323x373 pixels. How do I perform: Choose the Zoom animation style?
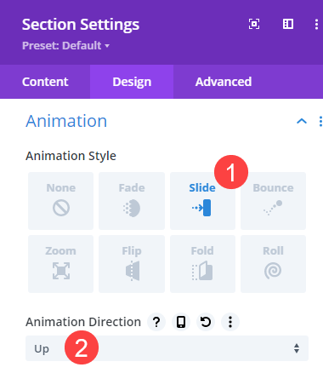pos(60,264)
